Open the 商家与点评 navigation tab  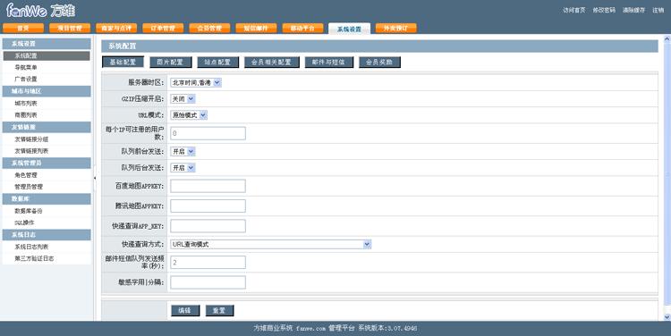(116, 29)
